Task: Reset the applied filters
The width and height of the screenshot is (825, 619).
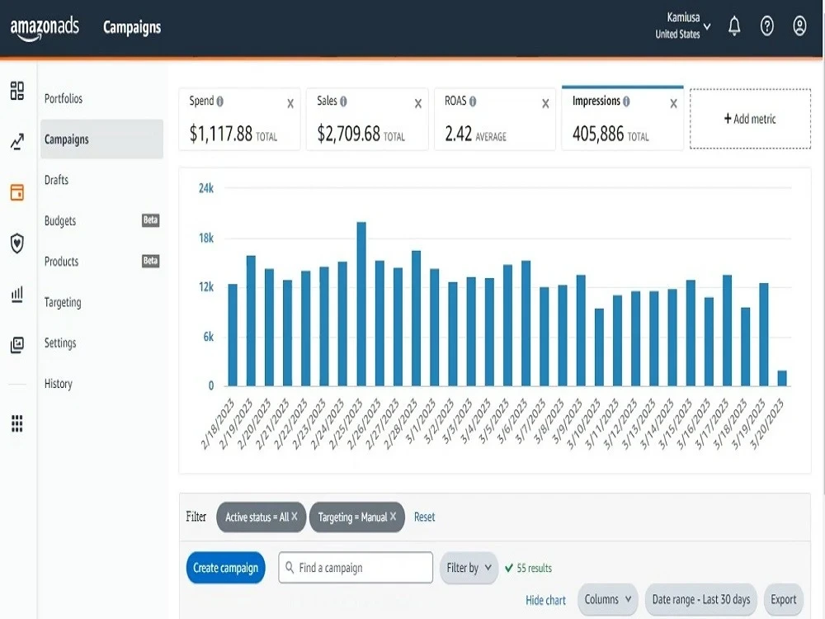Action: 425,517
